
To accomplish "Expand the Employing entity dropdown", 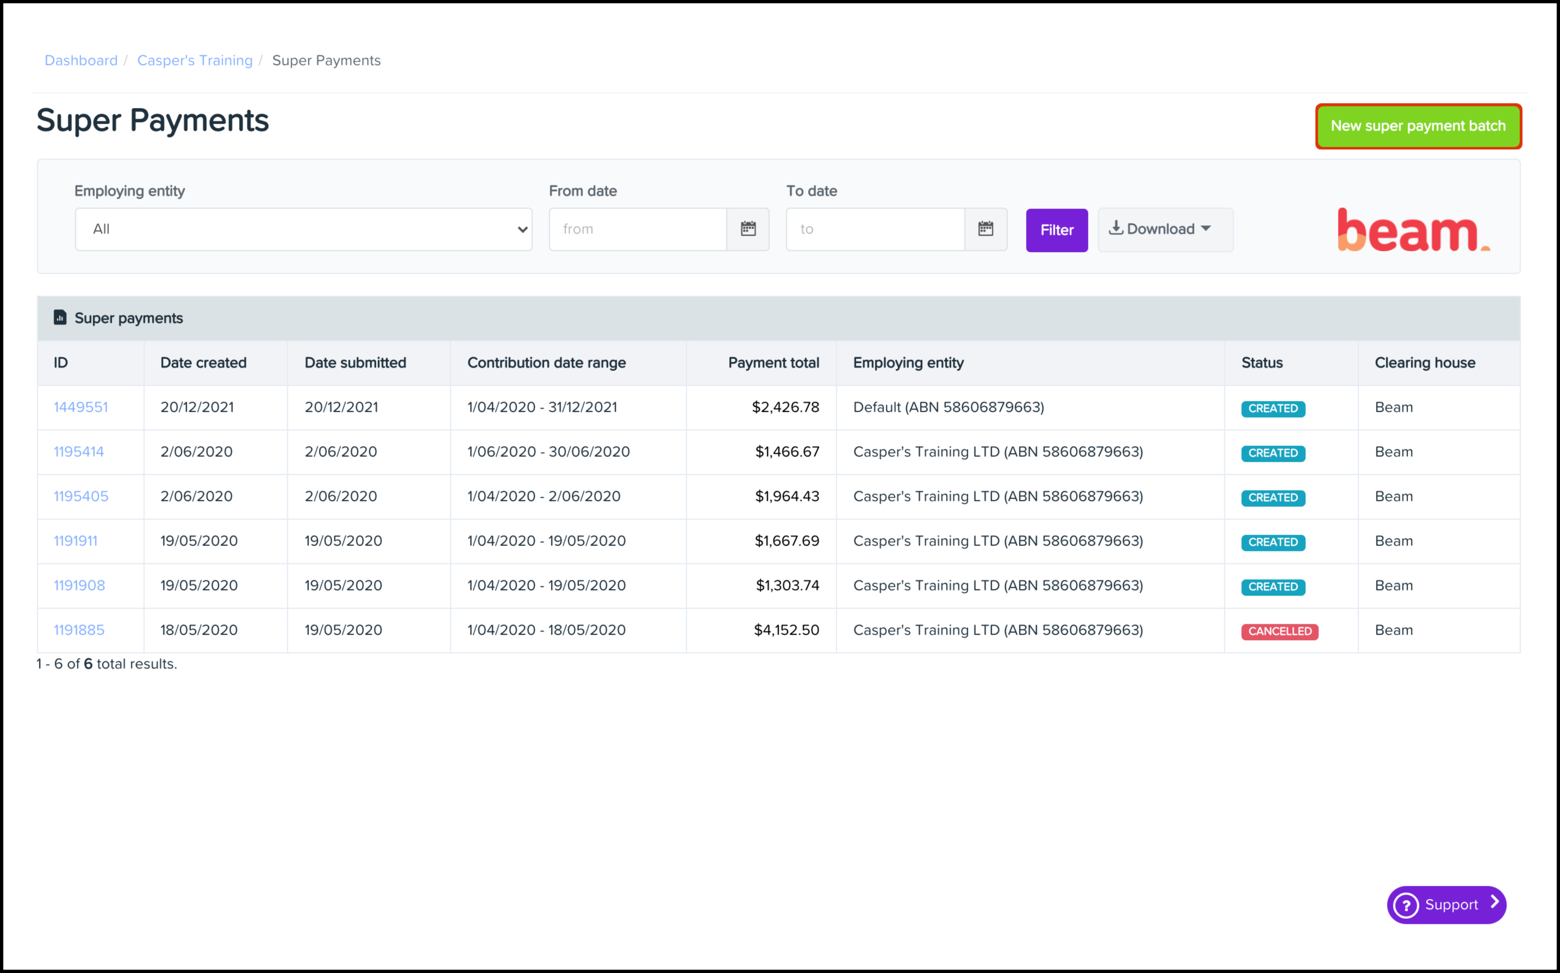I will [303, 229].
